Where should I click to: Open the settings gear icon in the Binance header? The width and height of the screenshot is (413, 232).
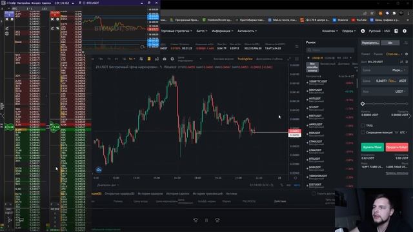[x=405, y=31]
